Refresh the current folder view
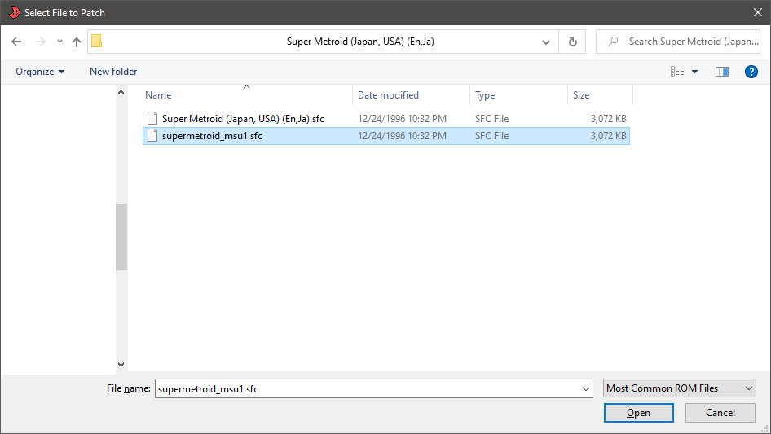 click(572, 42)
